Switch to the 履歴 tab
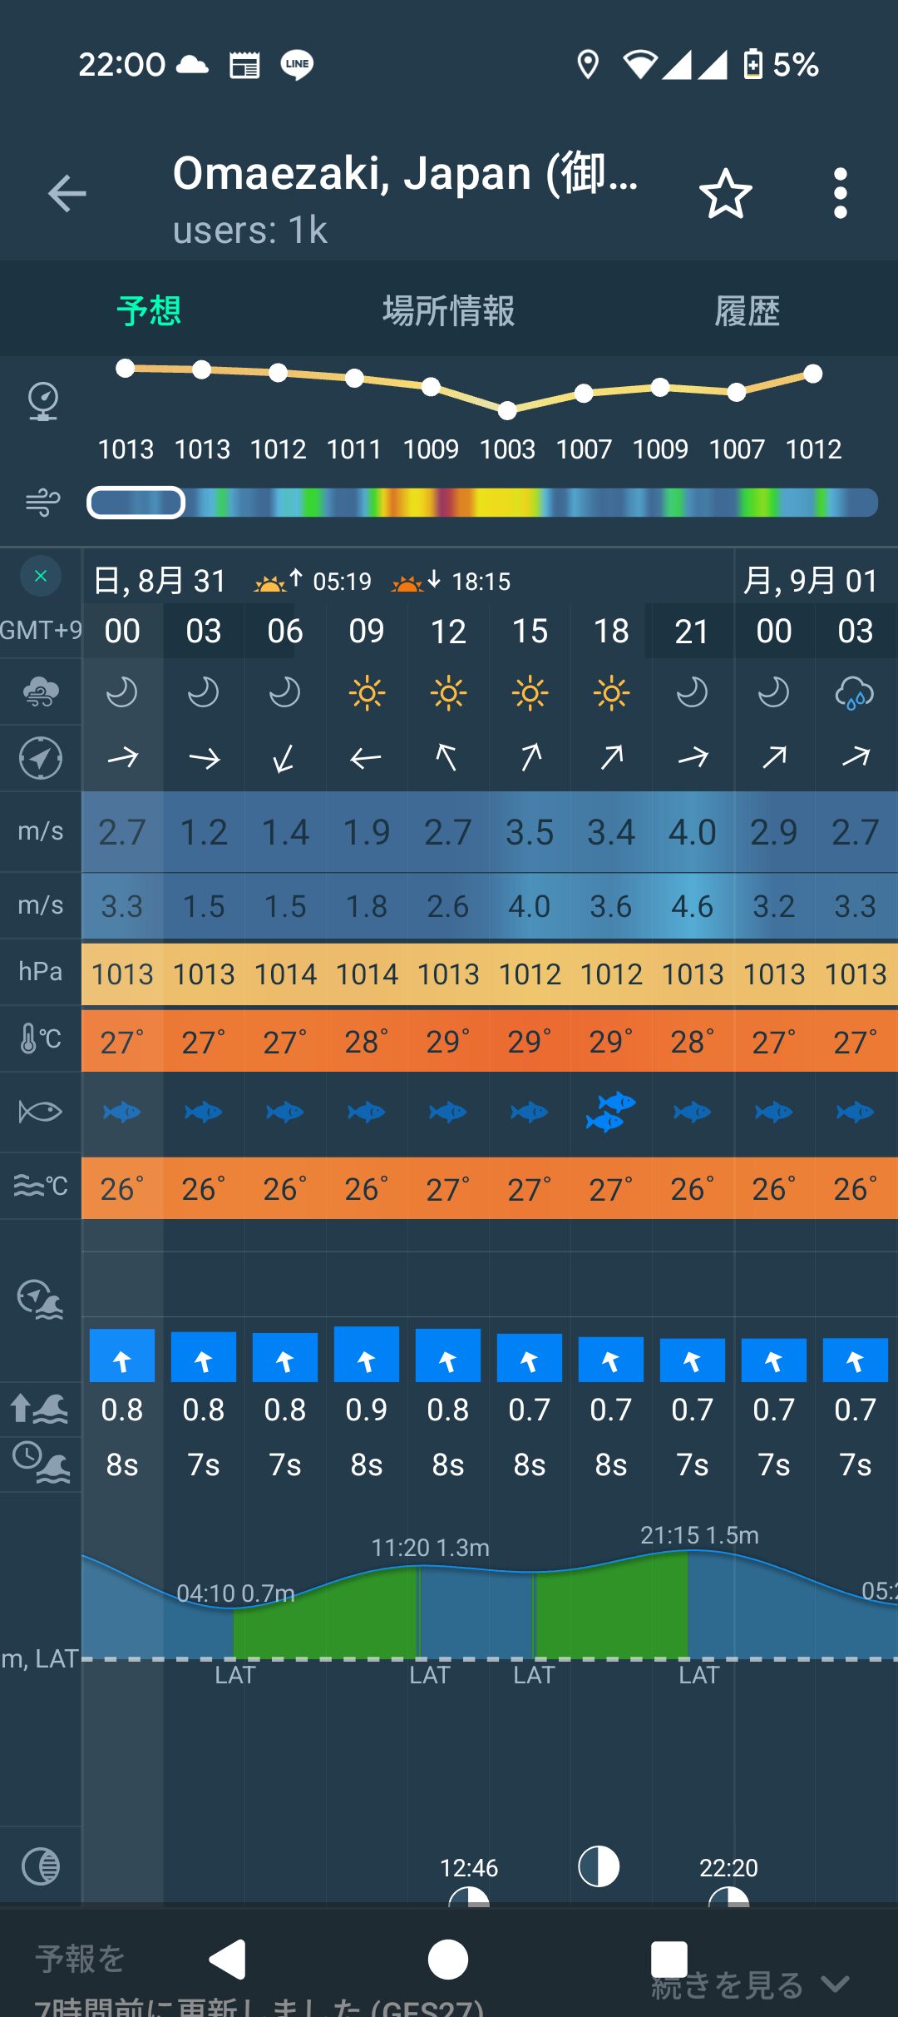This screenshot has width=898, height=2017. (x=747, y=311)
